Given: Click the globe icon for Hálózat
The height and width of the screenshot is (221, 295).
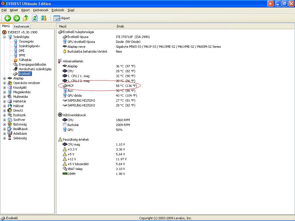Looking at the screenshot, I should pos(10,106).
